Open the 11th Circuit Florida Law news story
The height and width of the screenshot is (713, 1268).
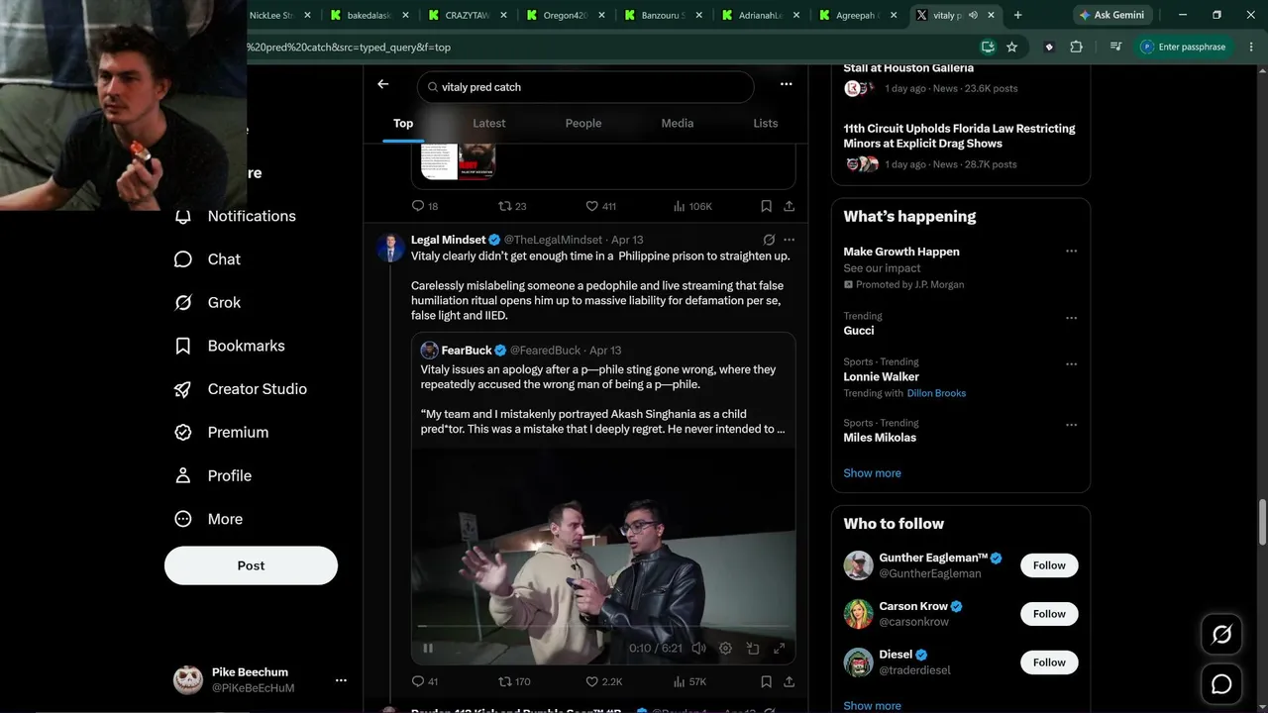click(959, 136)
